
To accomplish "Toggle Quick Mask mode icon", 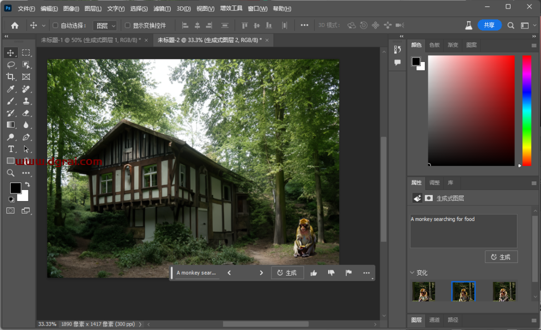I will click(x=11, y=211).
